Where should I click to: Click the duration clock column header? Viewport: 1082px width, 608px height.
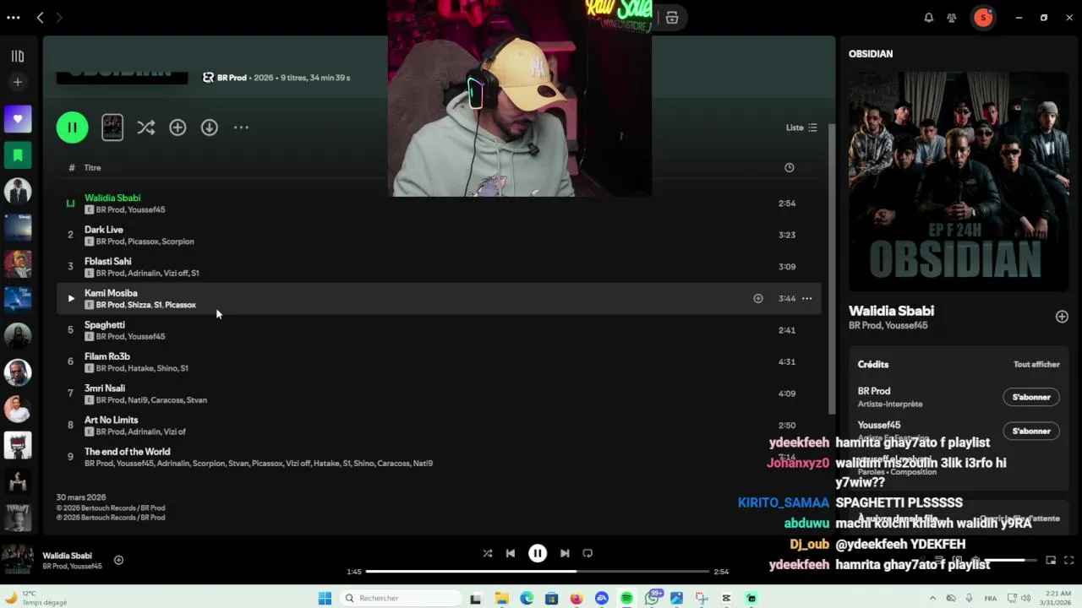[x=790, y=167]
